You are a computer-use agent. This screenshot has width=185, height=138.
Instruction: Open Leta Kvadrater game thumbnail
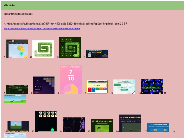tap(130, 123)
